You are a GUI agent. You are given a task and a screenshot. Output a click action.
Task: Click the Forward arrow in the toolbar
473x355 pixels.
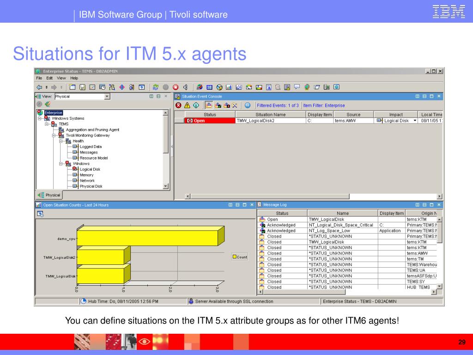54,87
